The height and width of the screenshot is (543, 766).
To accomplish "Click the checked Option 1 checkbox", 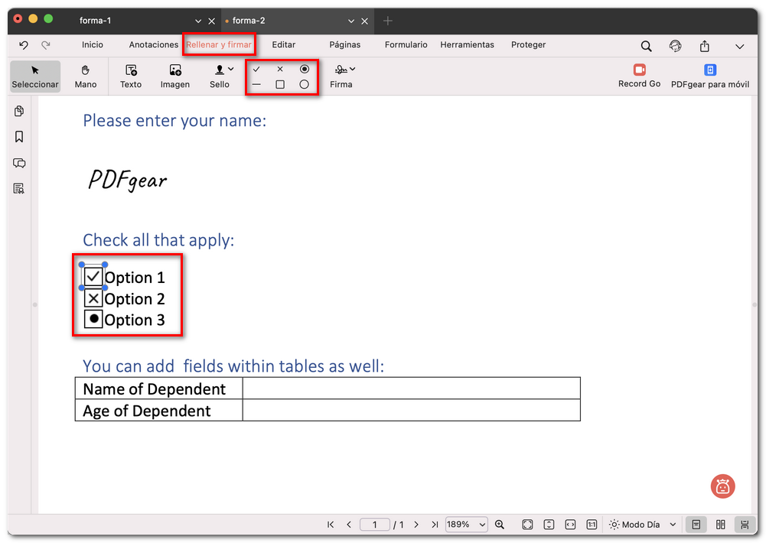I will pos(93,276).
